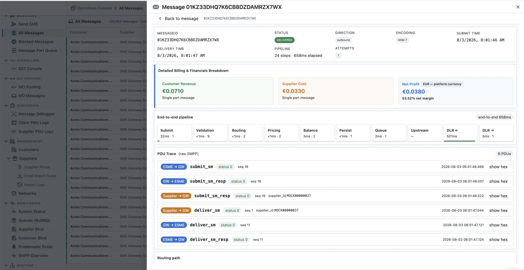Open System Status icon

point(14,212)
